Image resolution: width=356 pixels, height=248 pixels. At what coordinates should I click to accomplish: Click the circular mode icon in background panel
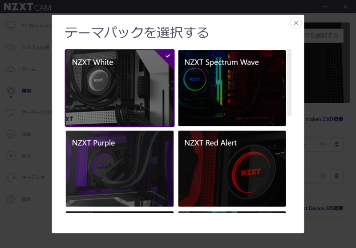click(x=323, y=144)
